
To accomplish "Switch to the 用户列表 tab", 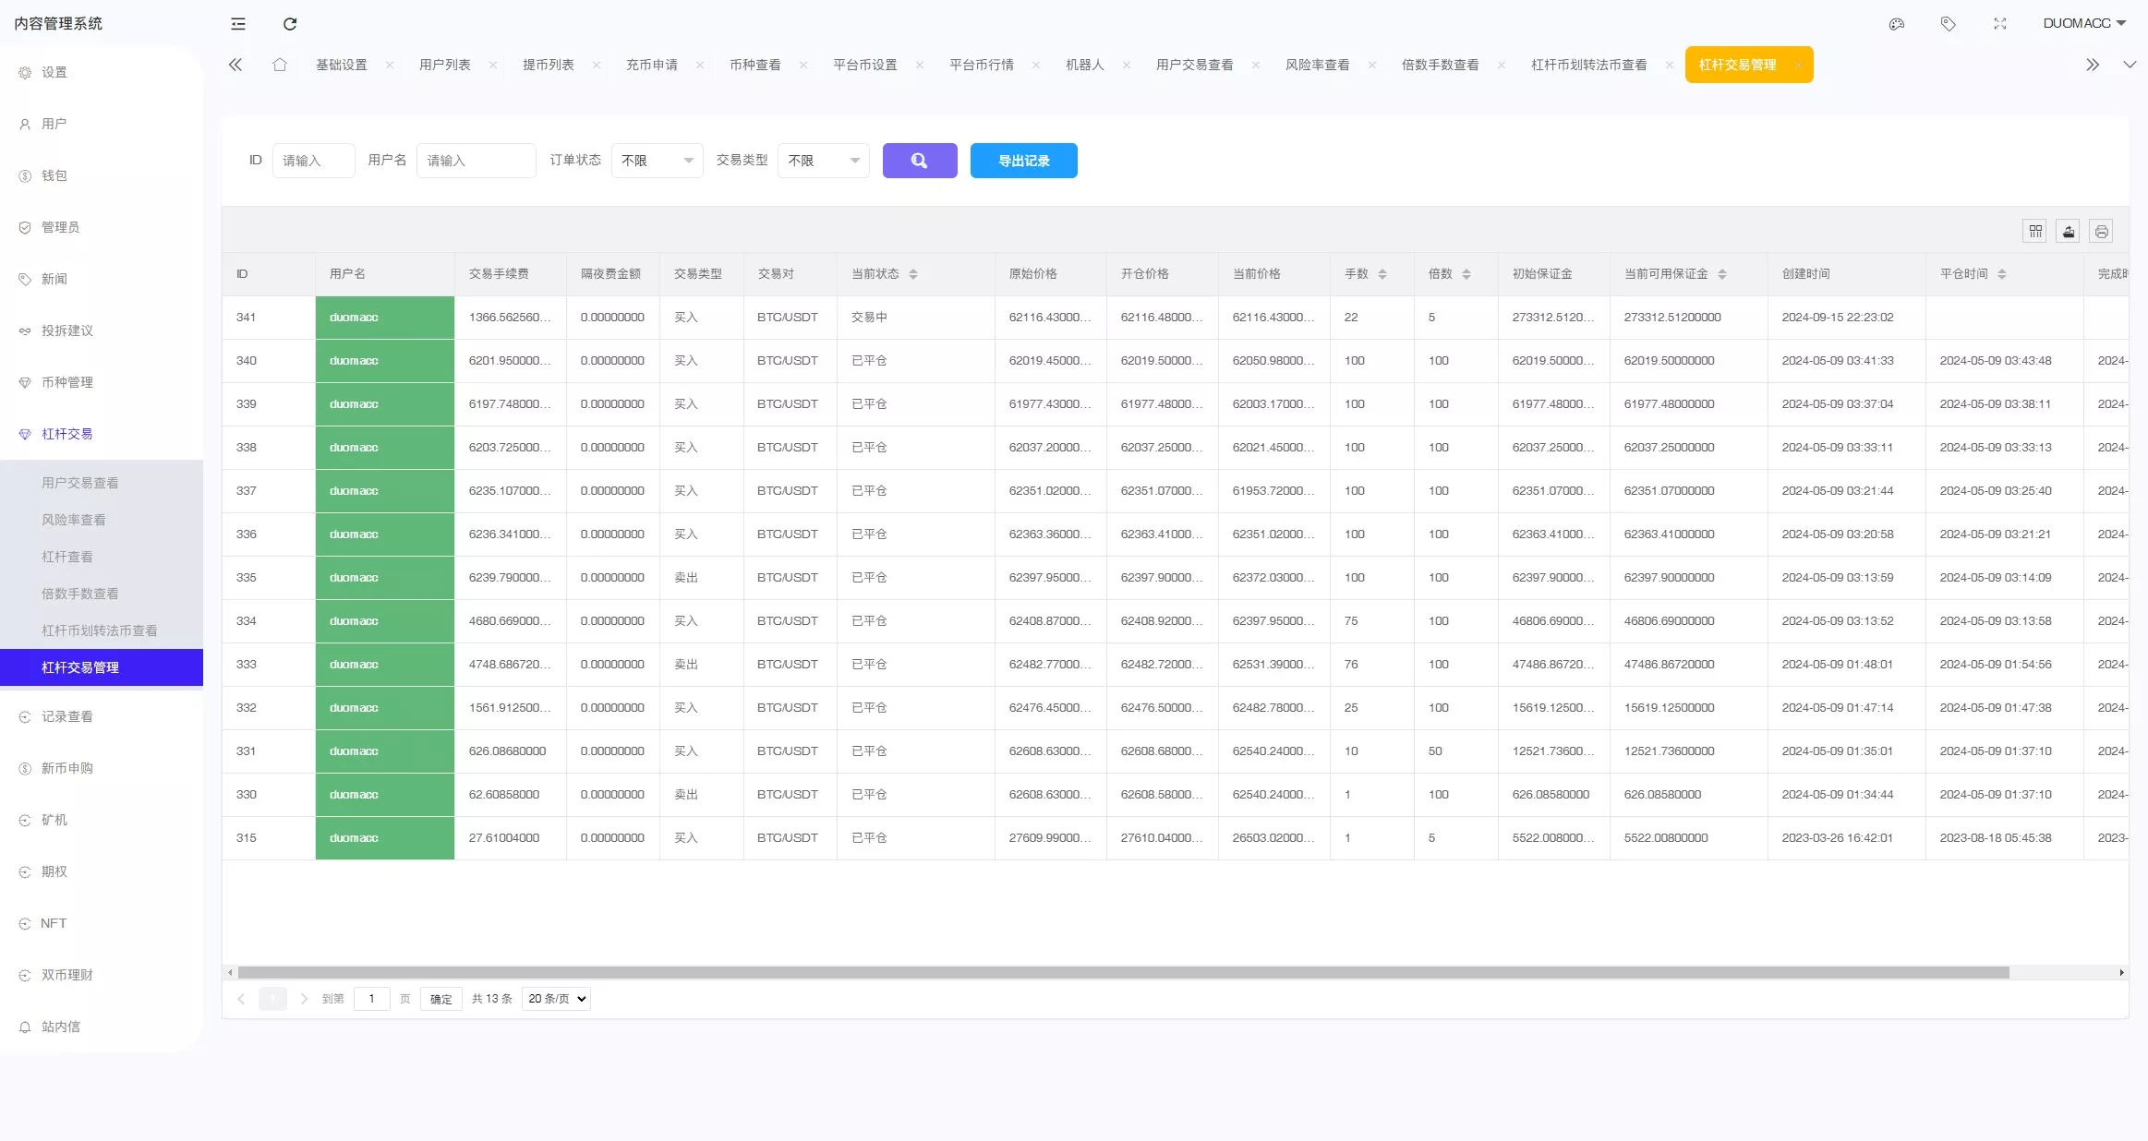I will click(x=445, y=65).
